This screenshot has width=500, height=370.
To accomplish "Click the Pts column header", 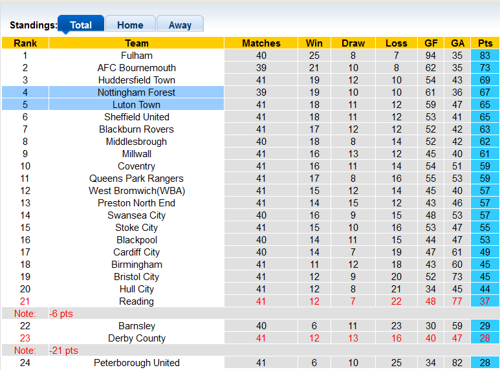I will 484,43.
